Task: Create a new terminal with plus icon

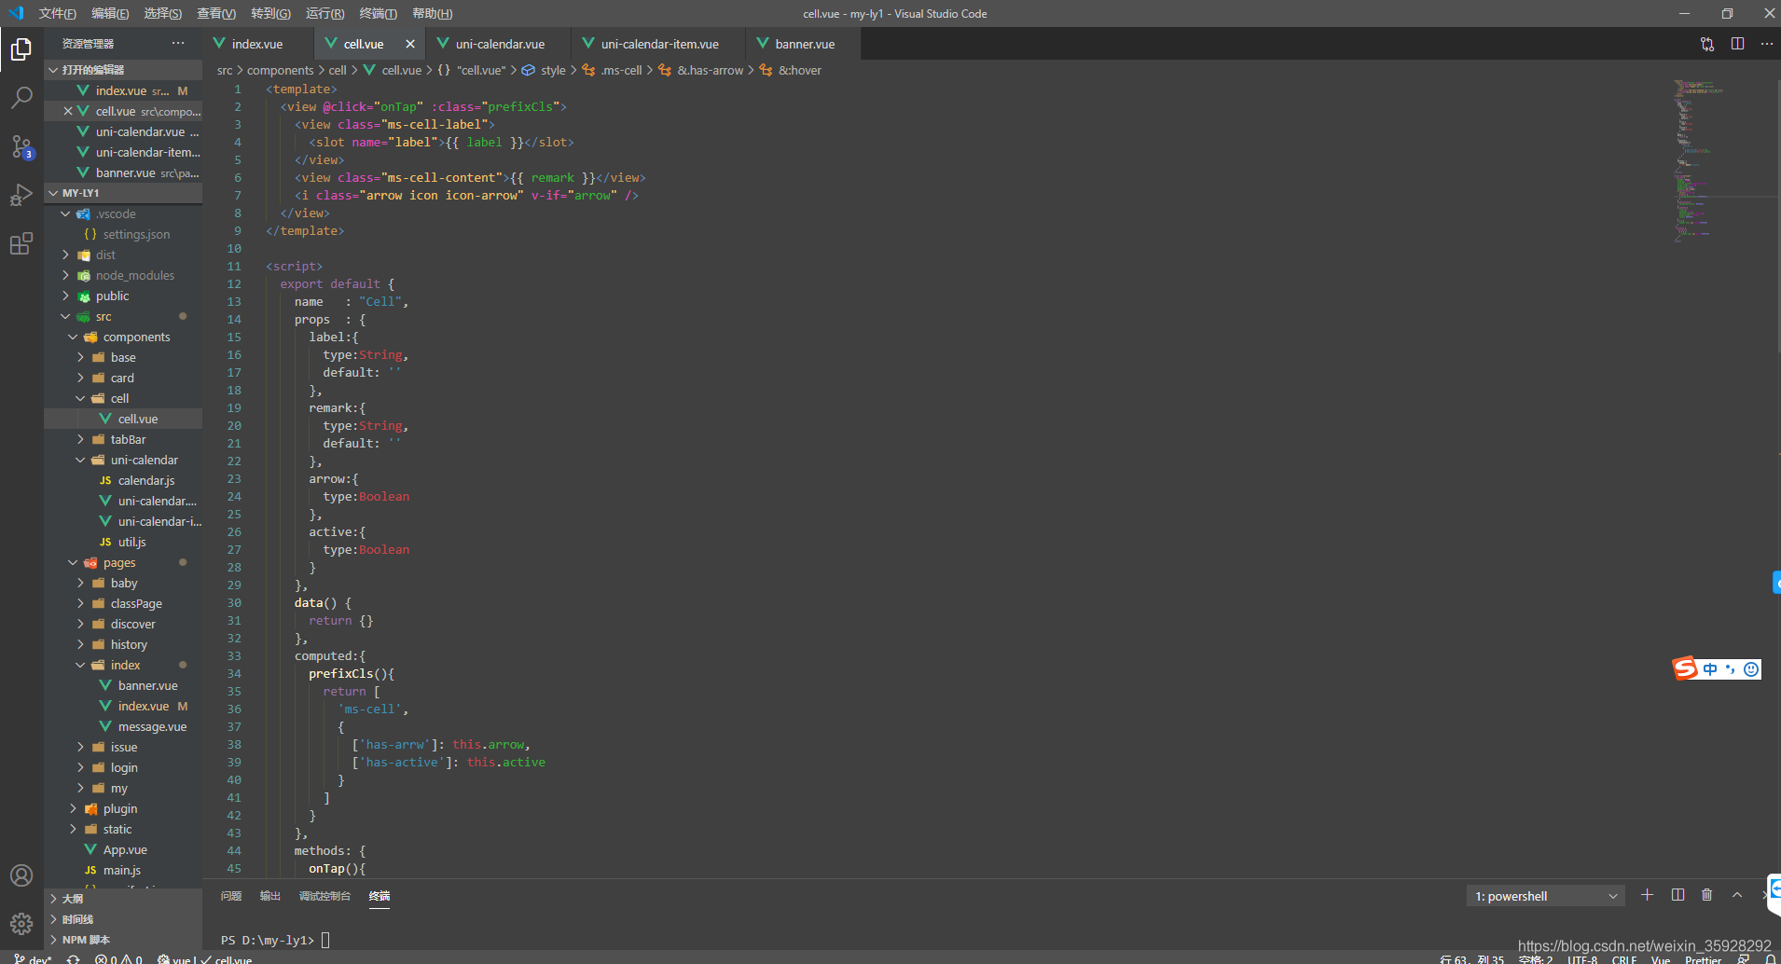Action: point(1648,895)
